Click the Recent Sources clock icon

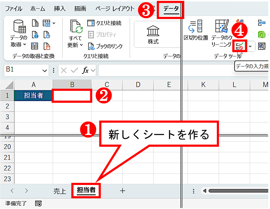coord(47,35)
